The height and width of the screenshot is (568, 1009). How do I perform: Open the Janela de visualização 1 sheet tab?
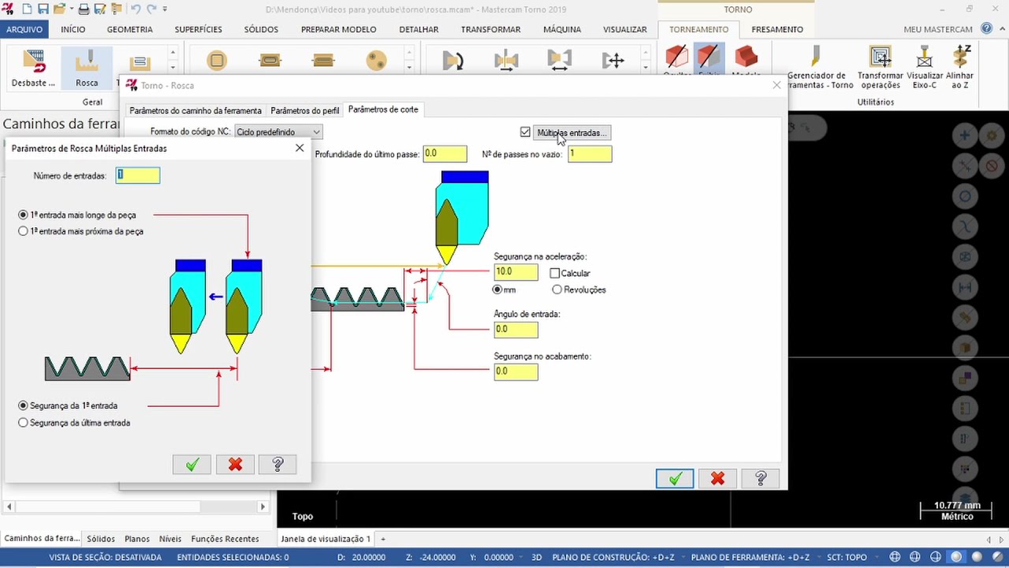coord(326,539)
